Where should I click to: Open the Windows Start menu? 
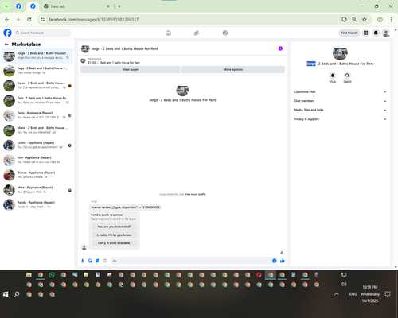click(6, 294)
